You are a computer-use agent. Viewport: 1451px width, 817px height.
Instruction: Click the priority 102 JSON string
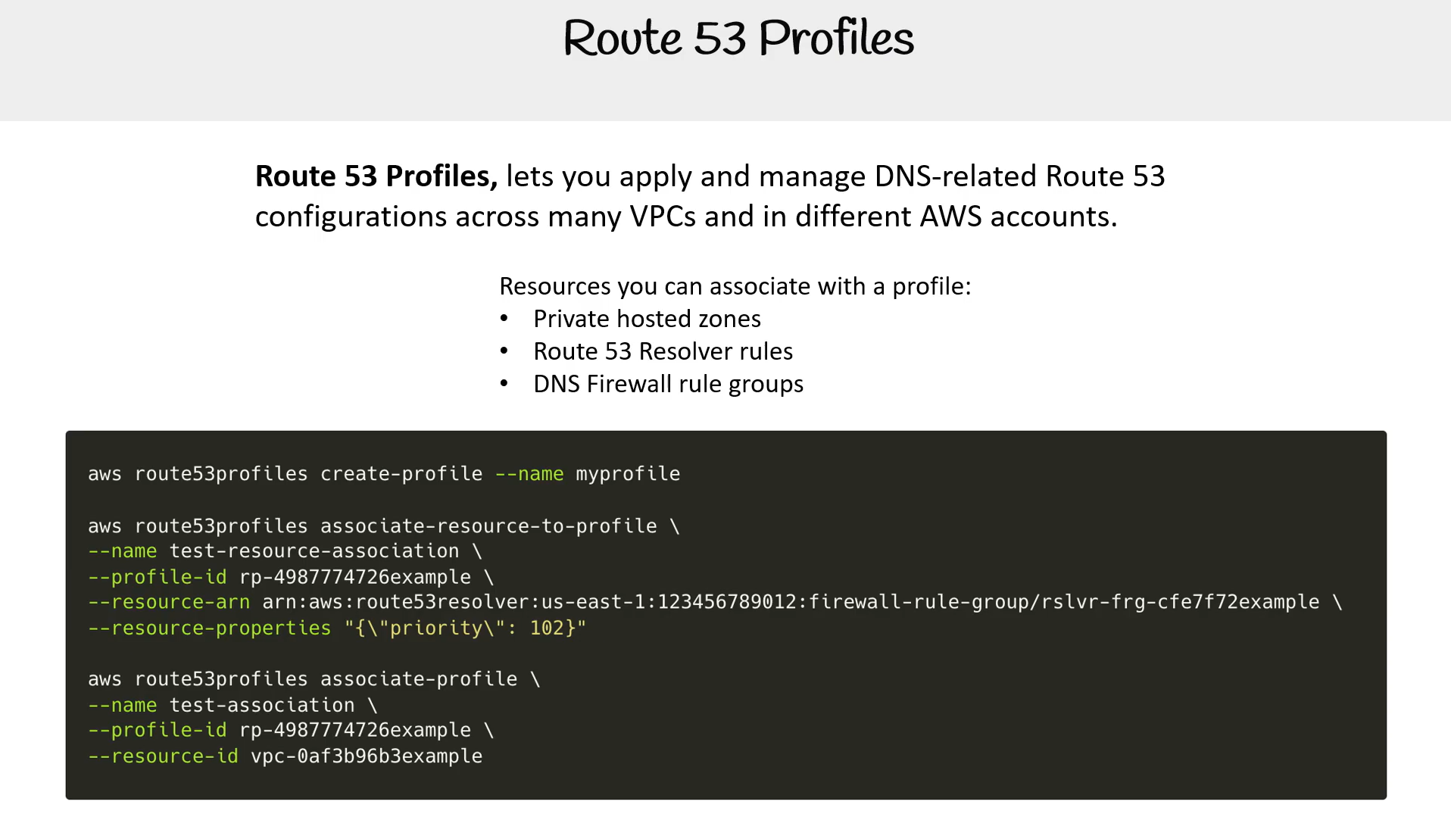465,628
